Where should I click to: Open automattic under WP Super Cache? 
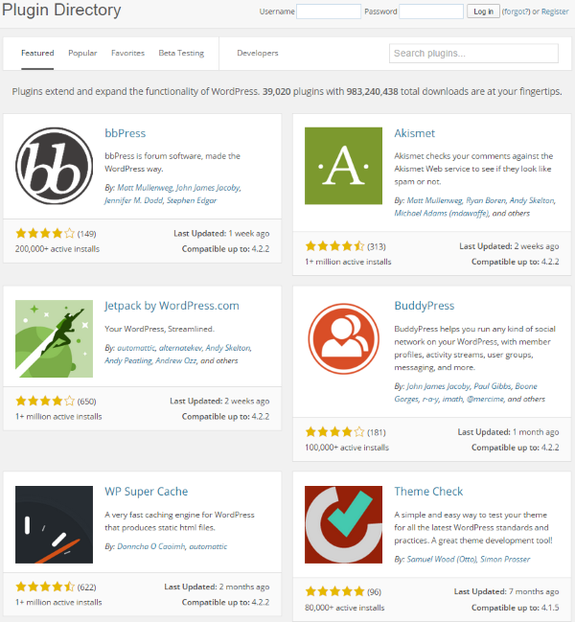208,546
